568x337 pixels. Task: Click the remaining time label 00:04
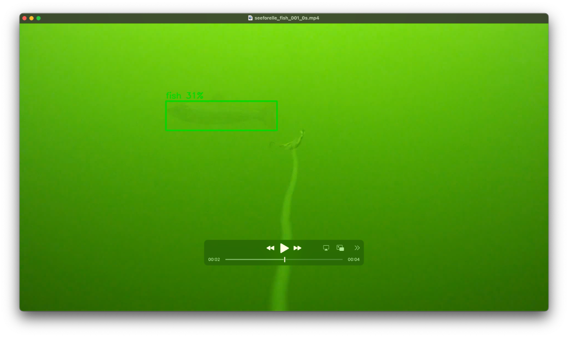point(354,259)
